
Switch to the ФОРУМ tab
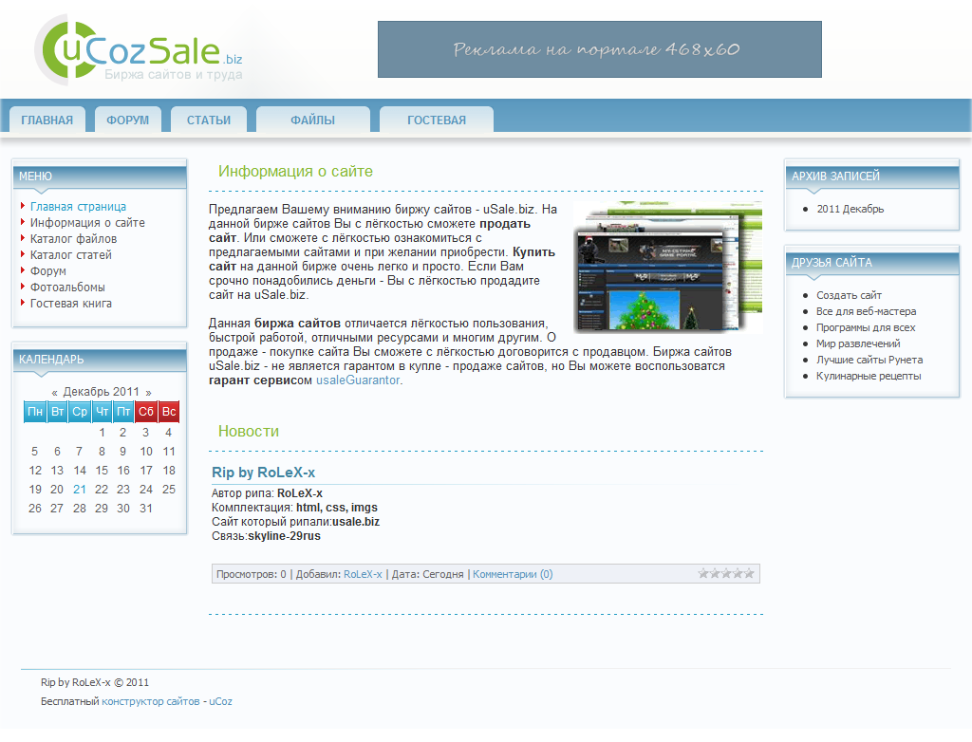pos(127,121)
